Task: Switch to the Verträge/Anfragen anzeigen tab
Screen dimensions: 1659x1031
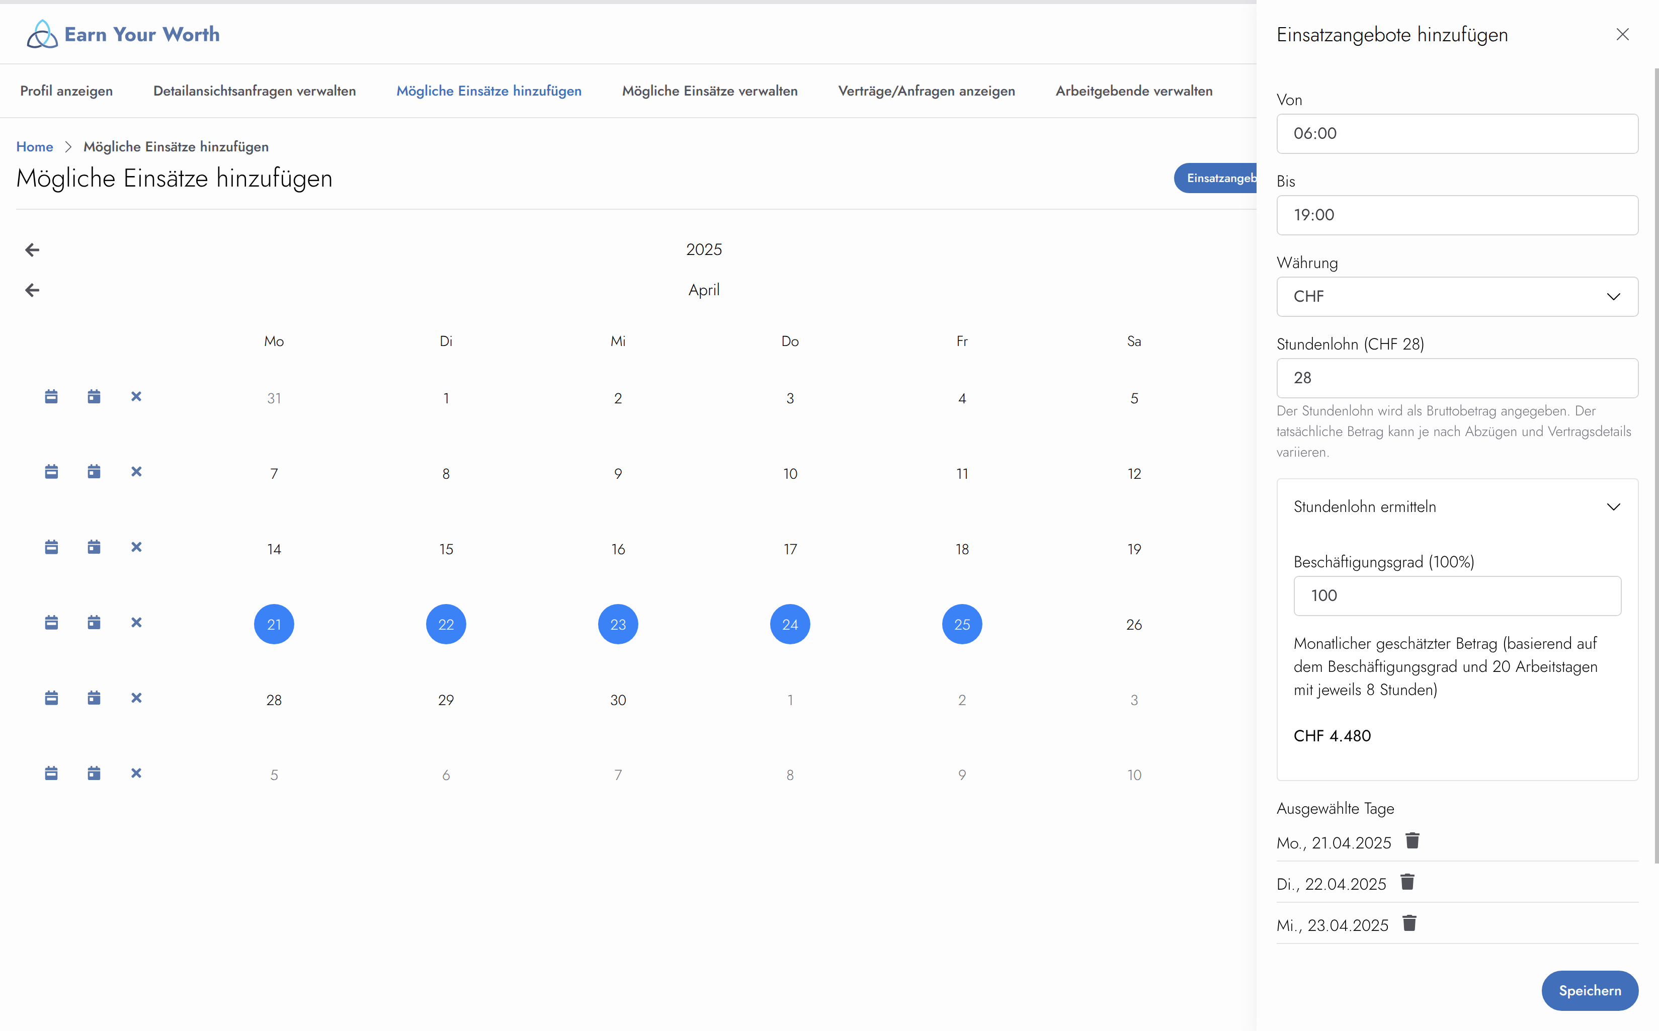Action: [x=926, y=91]
